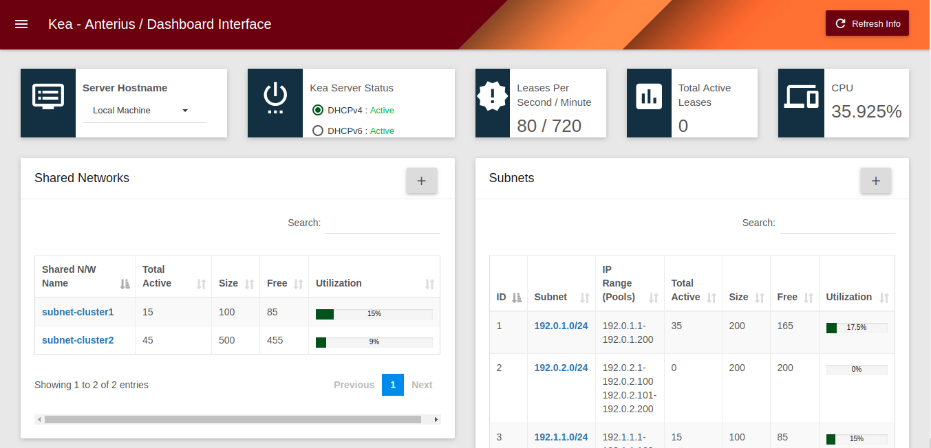931x448 pixels.
Task: Open subnet 192.1.1.0/24 link
Action: [561, 437]
